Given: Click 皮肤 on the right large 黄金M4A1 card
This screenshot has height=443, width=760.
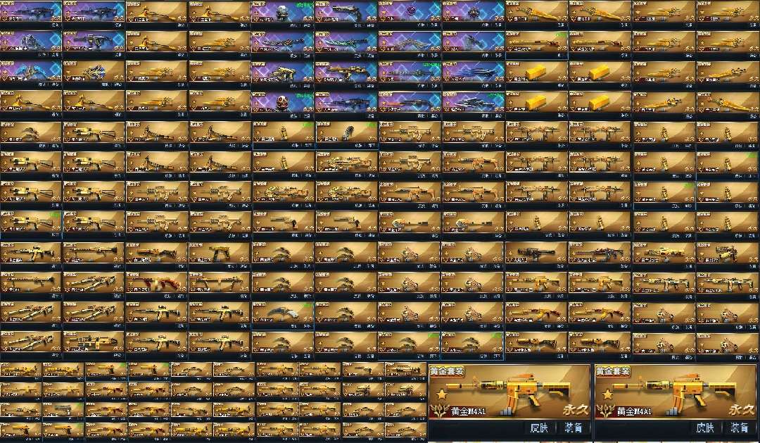Looking at the screenshot, I should [x=704, y=428].
